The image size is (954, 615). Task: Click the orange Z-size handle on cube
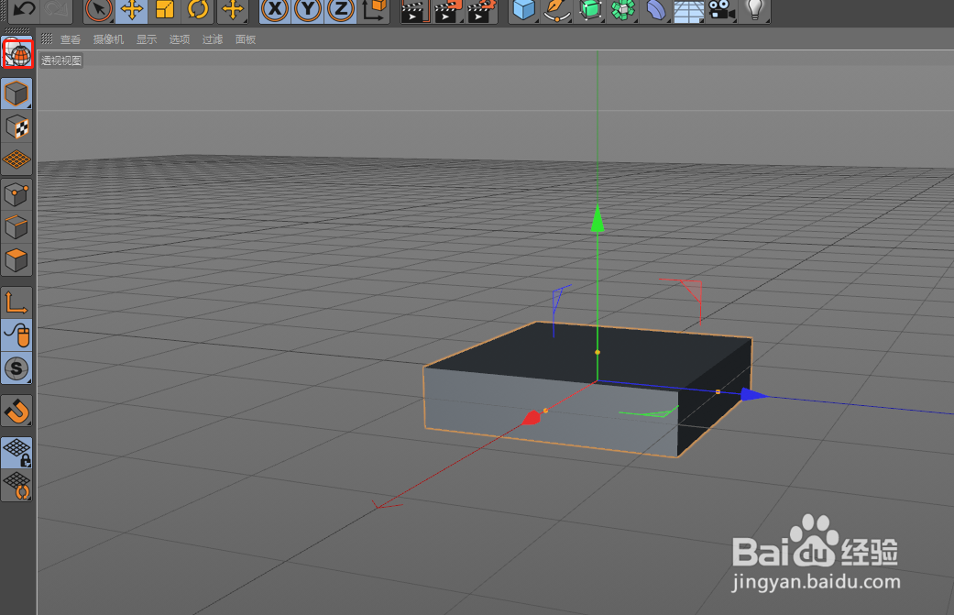(718, 391)
